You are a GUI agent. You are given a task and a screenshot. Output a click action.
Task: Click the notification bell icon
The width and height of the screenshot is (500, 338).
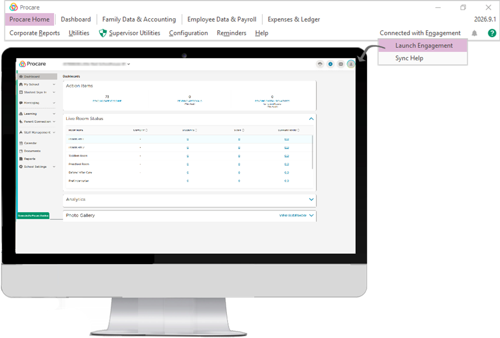click(x=474, y=33)
